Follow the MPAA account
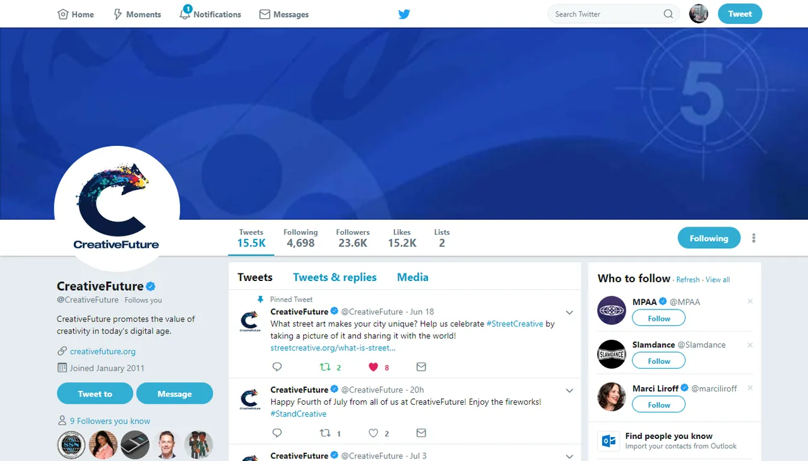Image resolution: width=808 pixels, height=461 pixels. tap(659, 318)
